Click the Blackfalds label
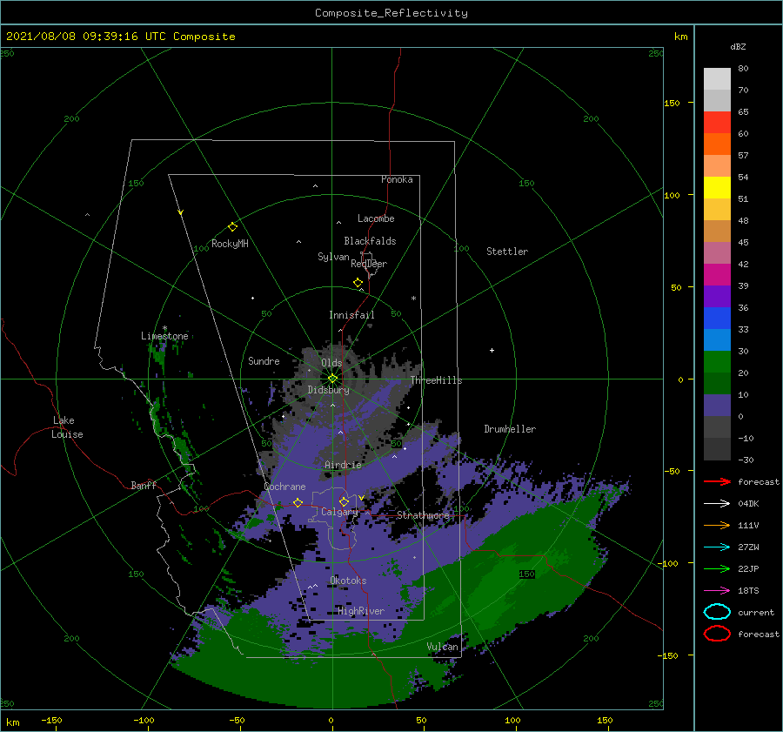 (370, 241)
